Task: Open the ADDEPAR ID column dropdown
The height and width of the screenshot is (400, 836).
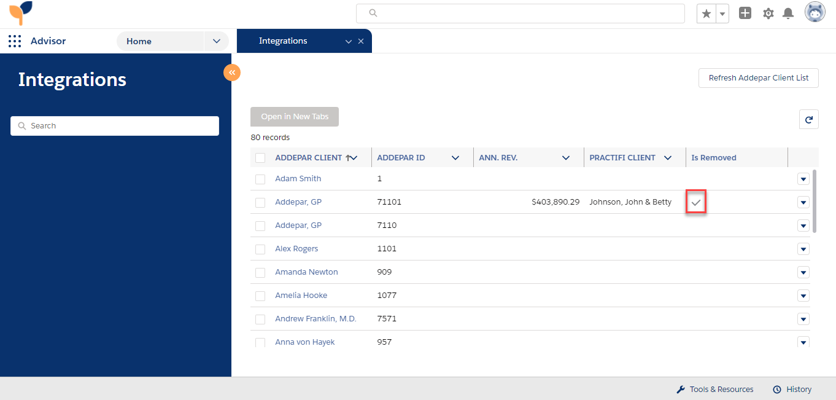Action: click(455, 157)
